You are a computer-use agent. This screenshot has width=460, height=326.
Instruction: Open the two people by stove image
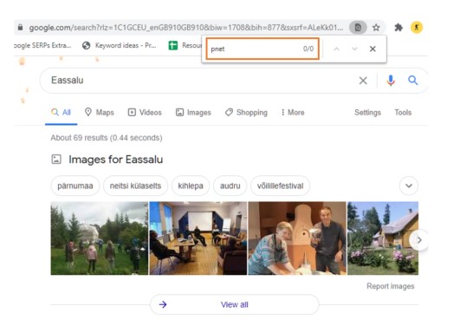click(297, 238)
